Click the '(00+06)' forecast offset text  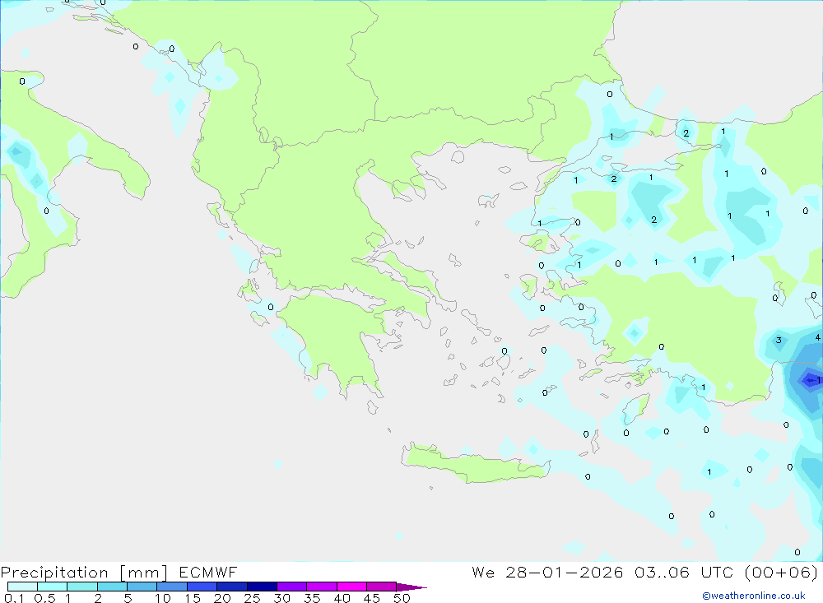782,572
